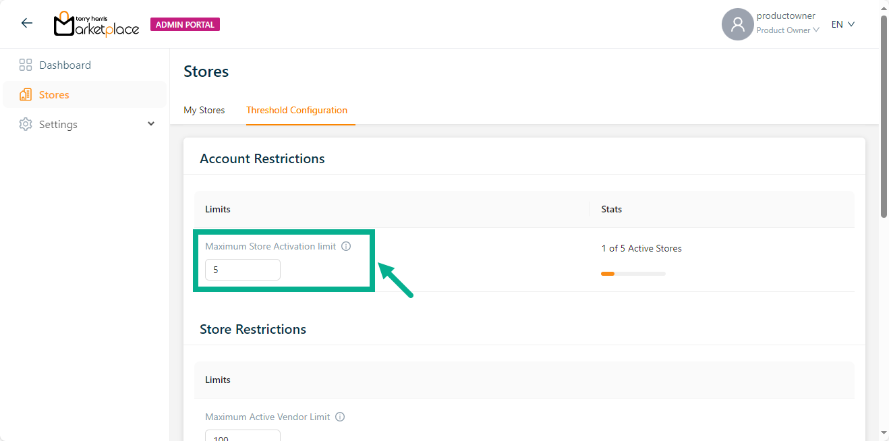This screenshot has width=889, height=441.
Task: Click the Stores building icon in sidebar
Action: point(26,95)
